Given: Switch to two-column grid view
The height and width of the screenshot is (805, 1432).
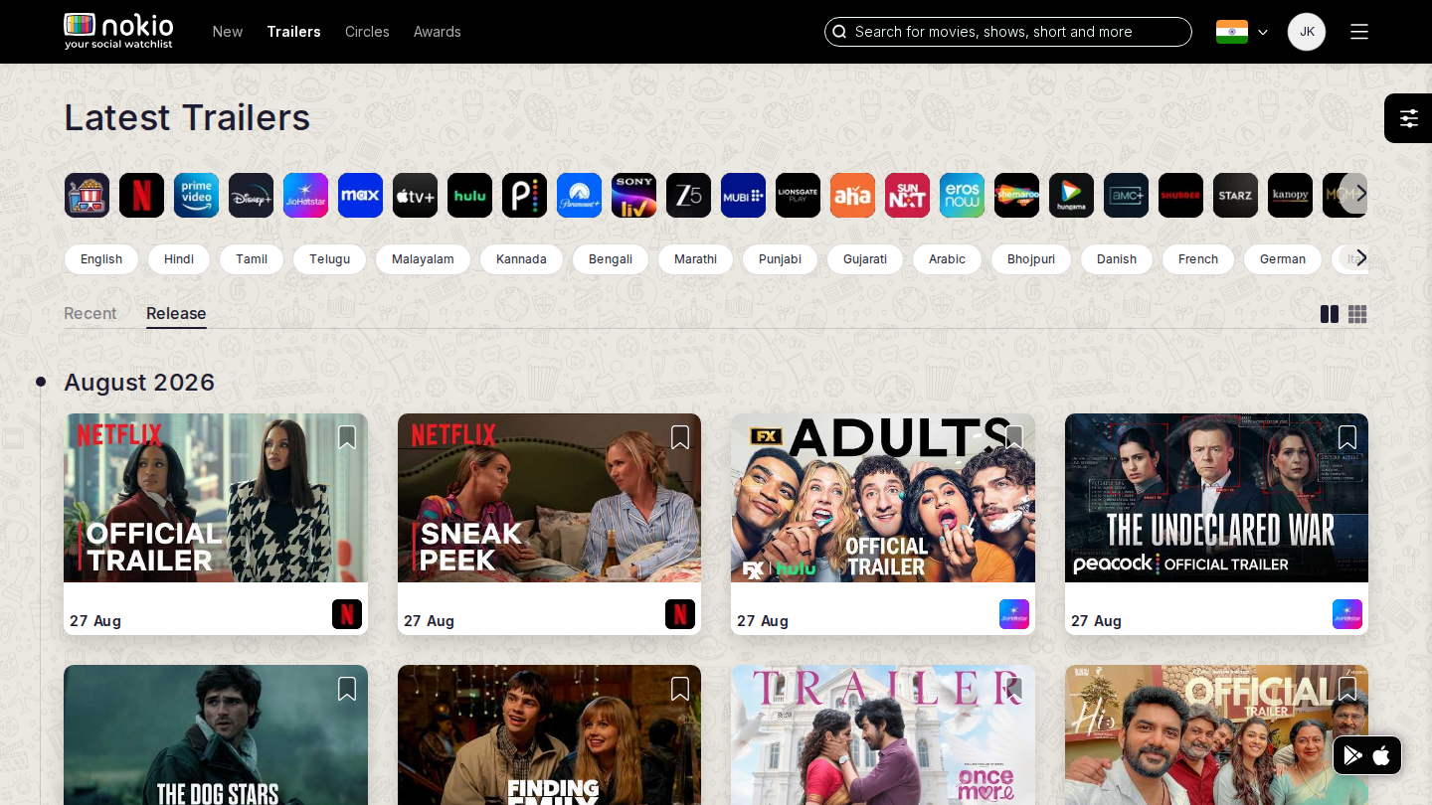Looking at the screenshot, I should tap(1330, 314).
